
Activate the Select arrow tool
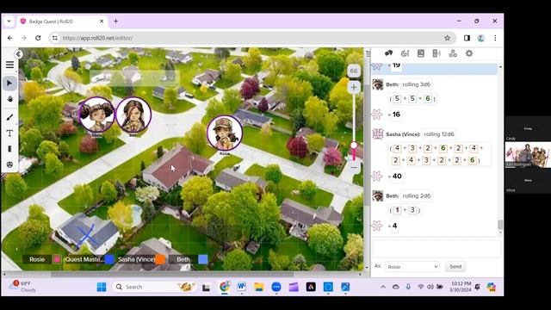point(9,84)
